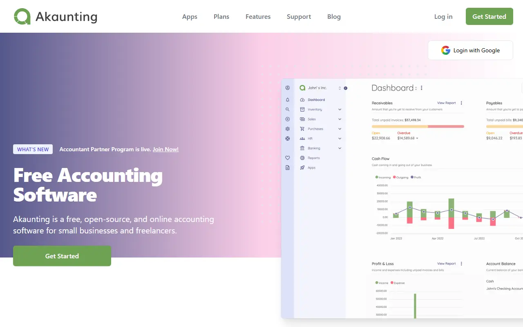Collapse the sidebar using the round arrow button
The height and width of the screenshot is (327, 523).
coord(346,88)
